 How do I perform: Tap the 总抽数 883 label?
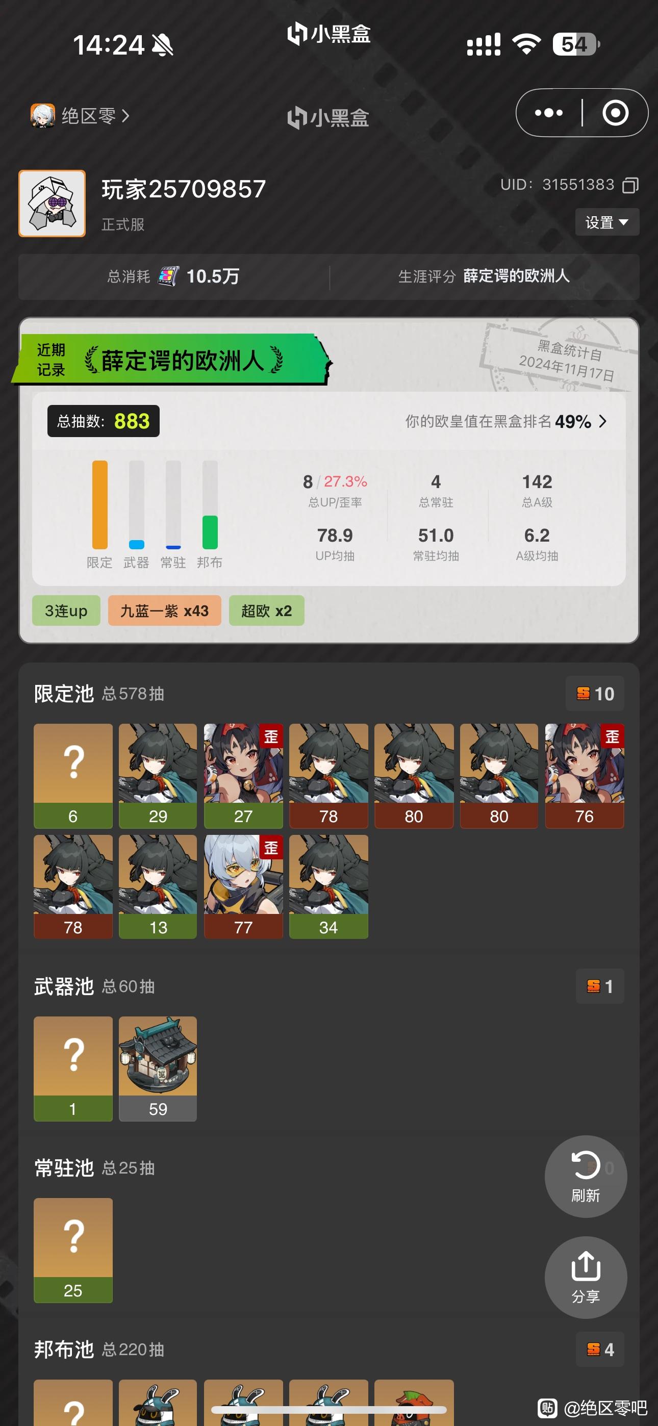[x=104, y=421]
